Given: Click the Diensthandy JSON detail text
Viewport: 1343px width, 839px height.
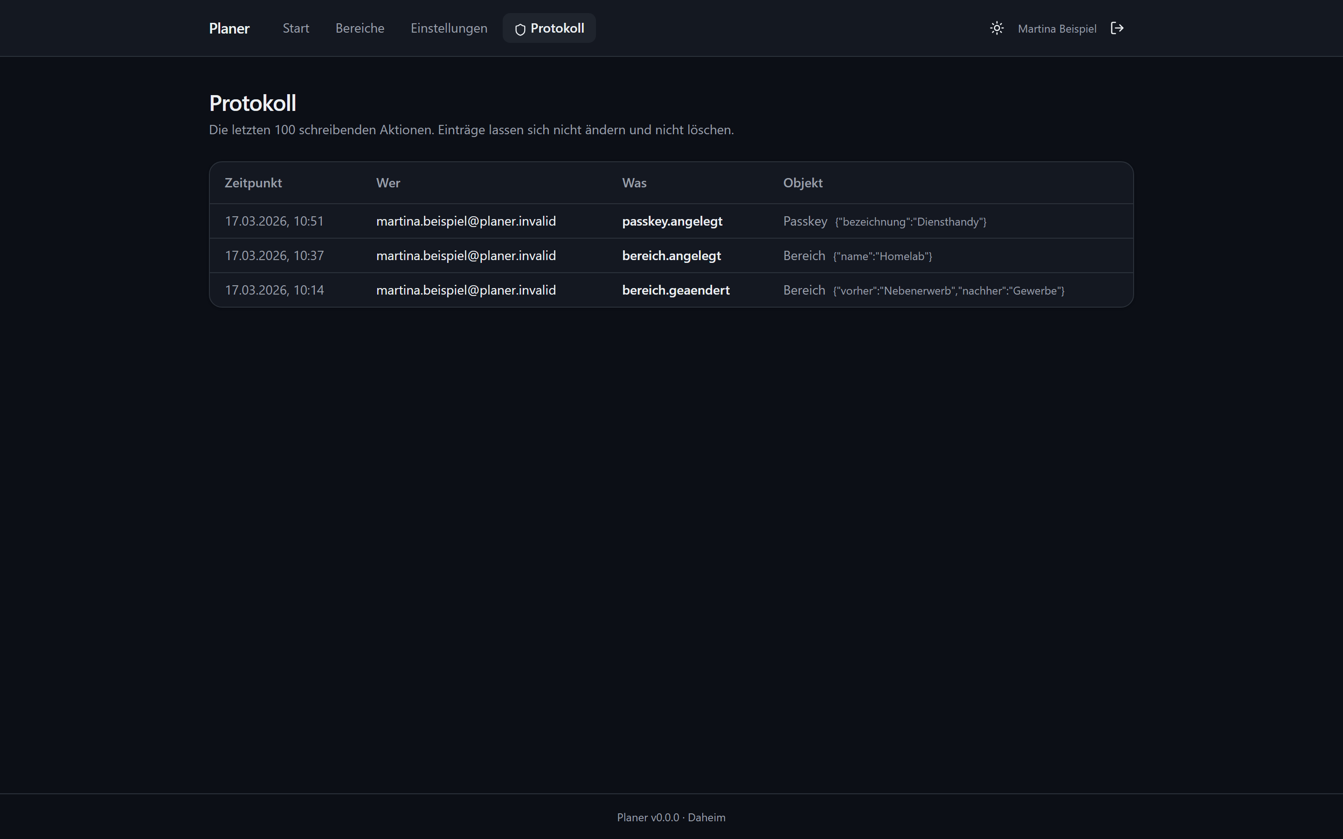Looking at the screenshot, I should [x=911, y=222].
